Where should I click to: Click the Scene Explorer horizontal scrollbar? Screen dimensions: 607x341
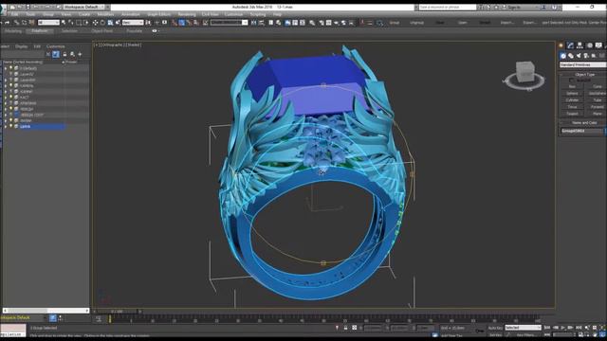point(46,311)
